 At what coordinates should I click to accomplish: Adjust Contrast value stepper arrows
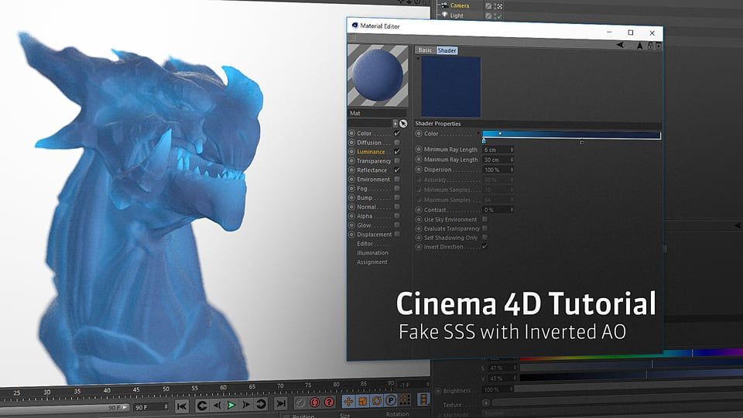tap(512, 210)
